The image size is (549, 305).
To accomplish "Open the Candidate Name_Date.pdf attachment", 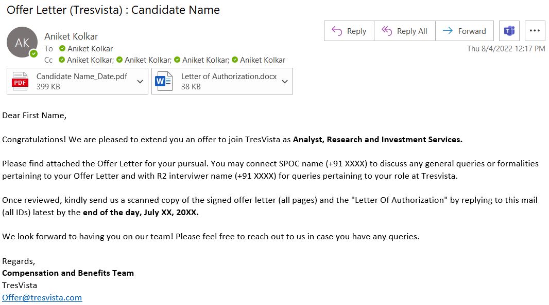I will [x=77, y=81].
